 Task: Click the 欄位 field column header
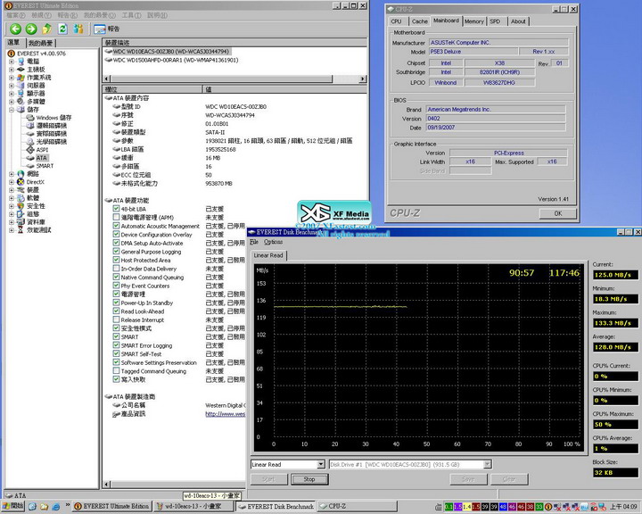click(x=152, y=89)
